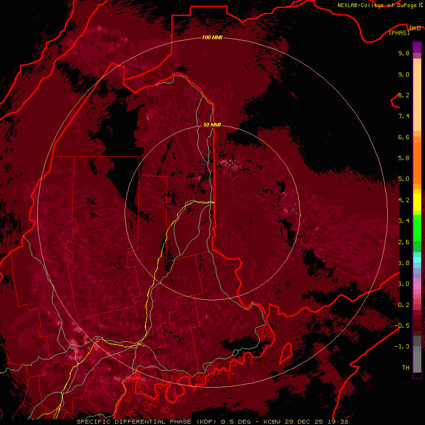Click the 1.8 scale label
The width and height of the screenshot is (425, 425).
click(404, 263)
